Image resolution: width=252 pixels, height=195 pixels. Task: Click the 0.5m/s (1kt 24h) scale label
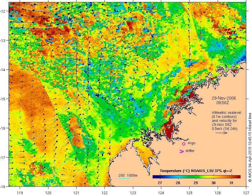click(x=225, y=129)
